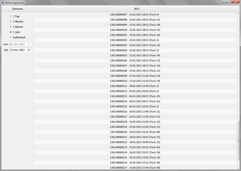Choose the 1 Woche time period

pyautogui.click(x=11, y=22)
